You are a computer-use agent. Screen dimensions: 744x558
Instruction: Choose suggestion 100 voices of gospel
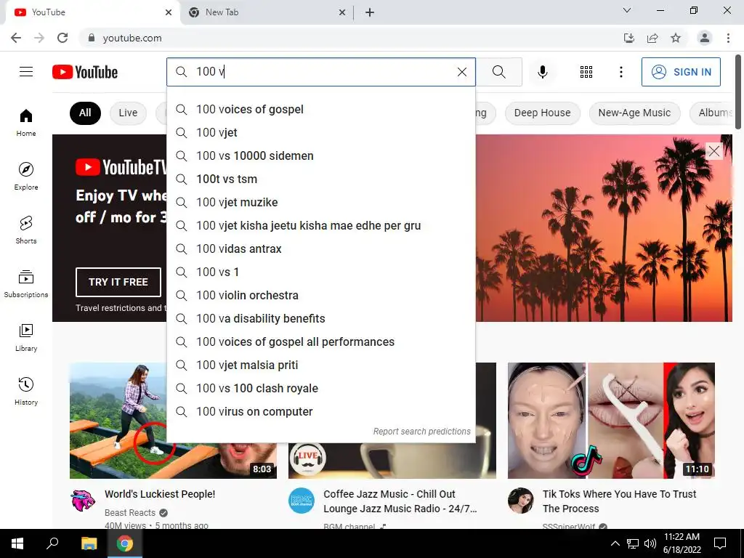[321, 109]
